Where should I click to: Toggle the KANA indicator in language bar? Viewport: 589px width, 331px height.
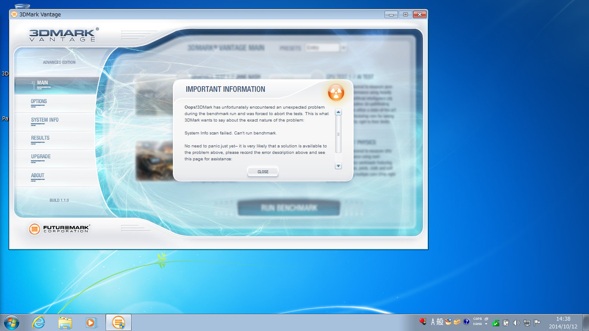tap(477, 324)
